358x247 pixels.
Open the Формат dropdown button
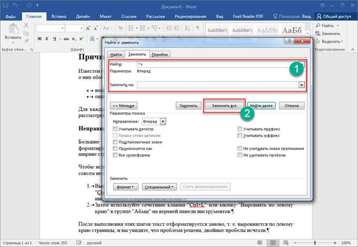pos(126,187)
